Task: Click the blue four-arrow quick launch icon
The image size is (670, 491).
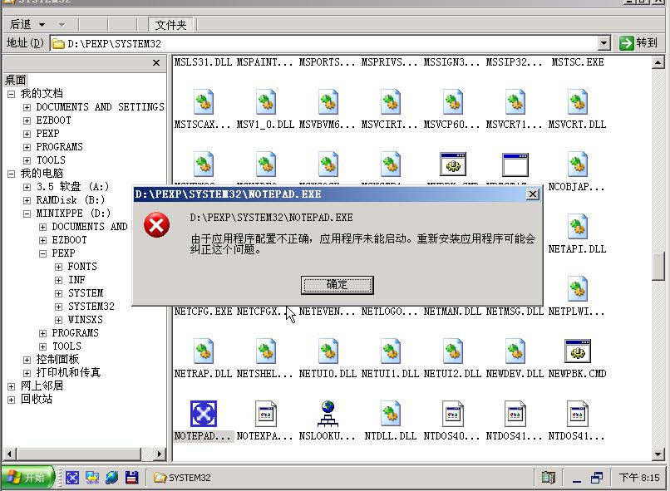Action: [x=72, y=478]
